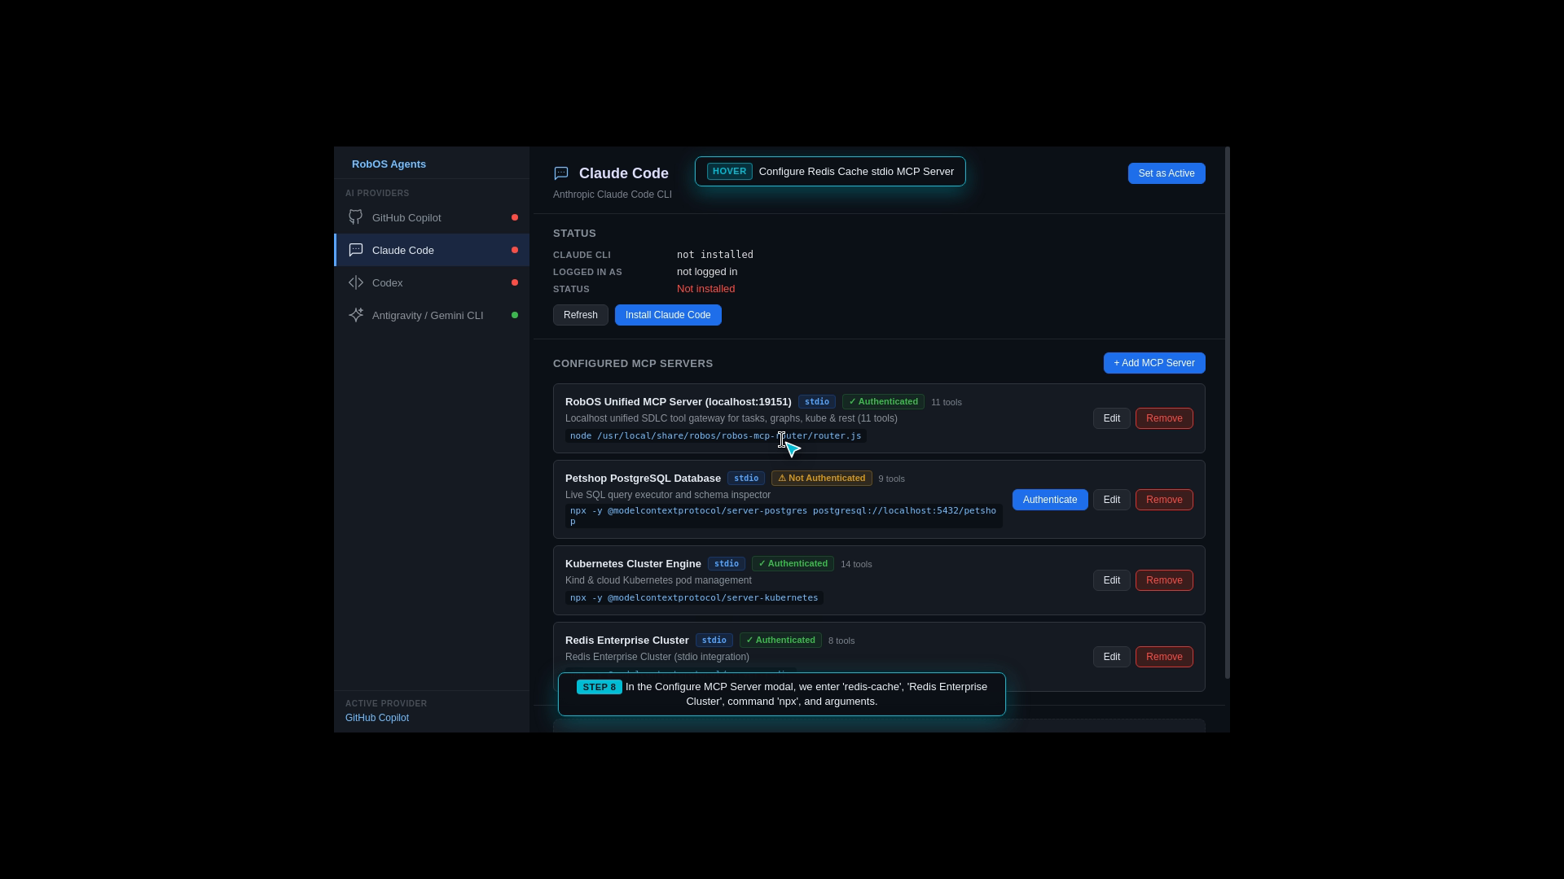Click the red status dot for Claude Code
The width and height of the screenshot is (1564, 879).
(515, 250)
